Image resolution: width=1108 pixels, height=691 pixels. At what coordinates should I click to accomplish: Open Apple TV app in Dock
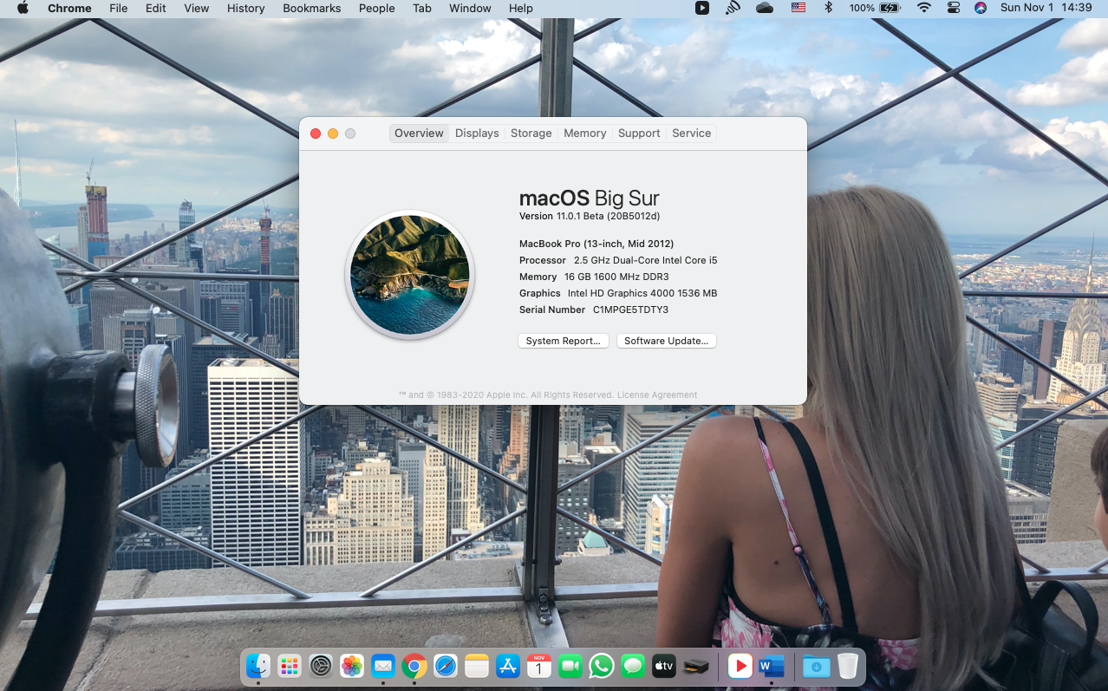point(663,666)
